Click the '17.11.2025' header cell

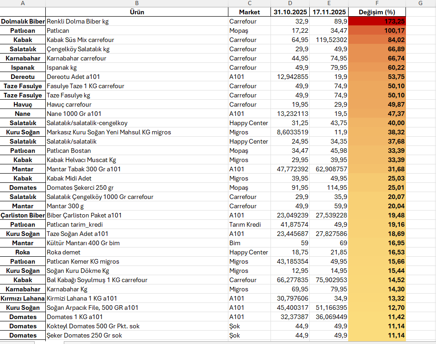click(x=329, y=12)
